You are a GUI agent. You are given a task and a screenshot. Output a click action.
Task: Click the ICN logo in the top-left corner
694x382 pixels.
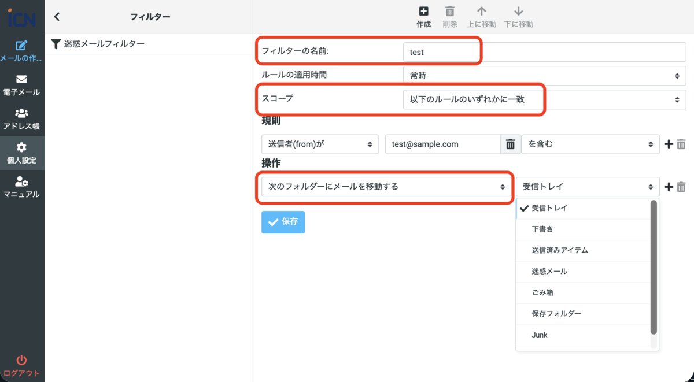(x=22, y=16)
